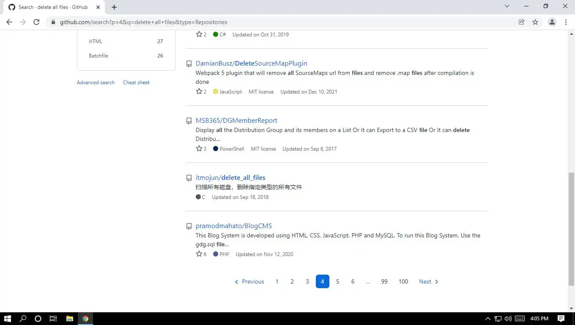Open itmojun/delete_all_files repository

click(230, 178)
